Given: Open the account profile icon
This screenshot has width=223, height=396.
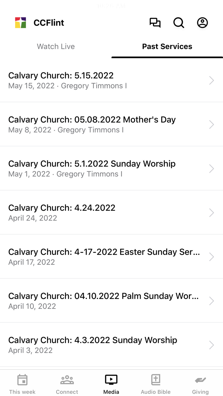Looking at the screenshot, I should [202, 23].
